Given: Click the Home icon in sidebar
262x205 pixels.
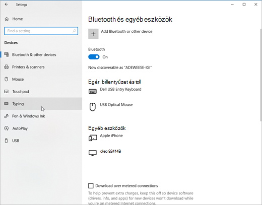Looking at the screenshot, I should [x=7, y=19].
